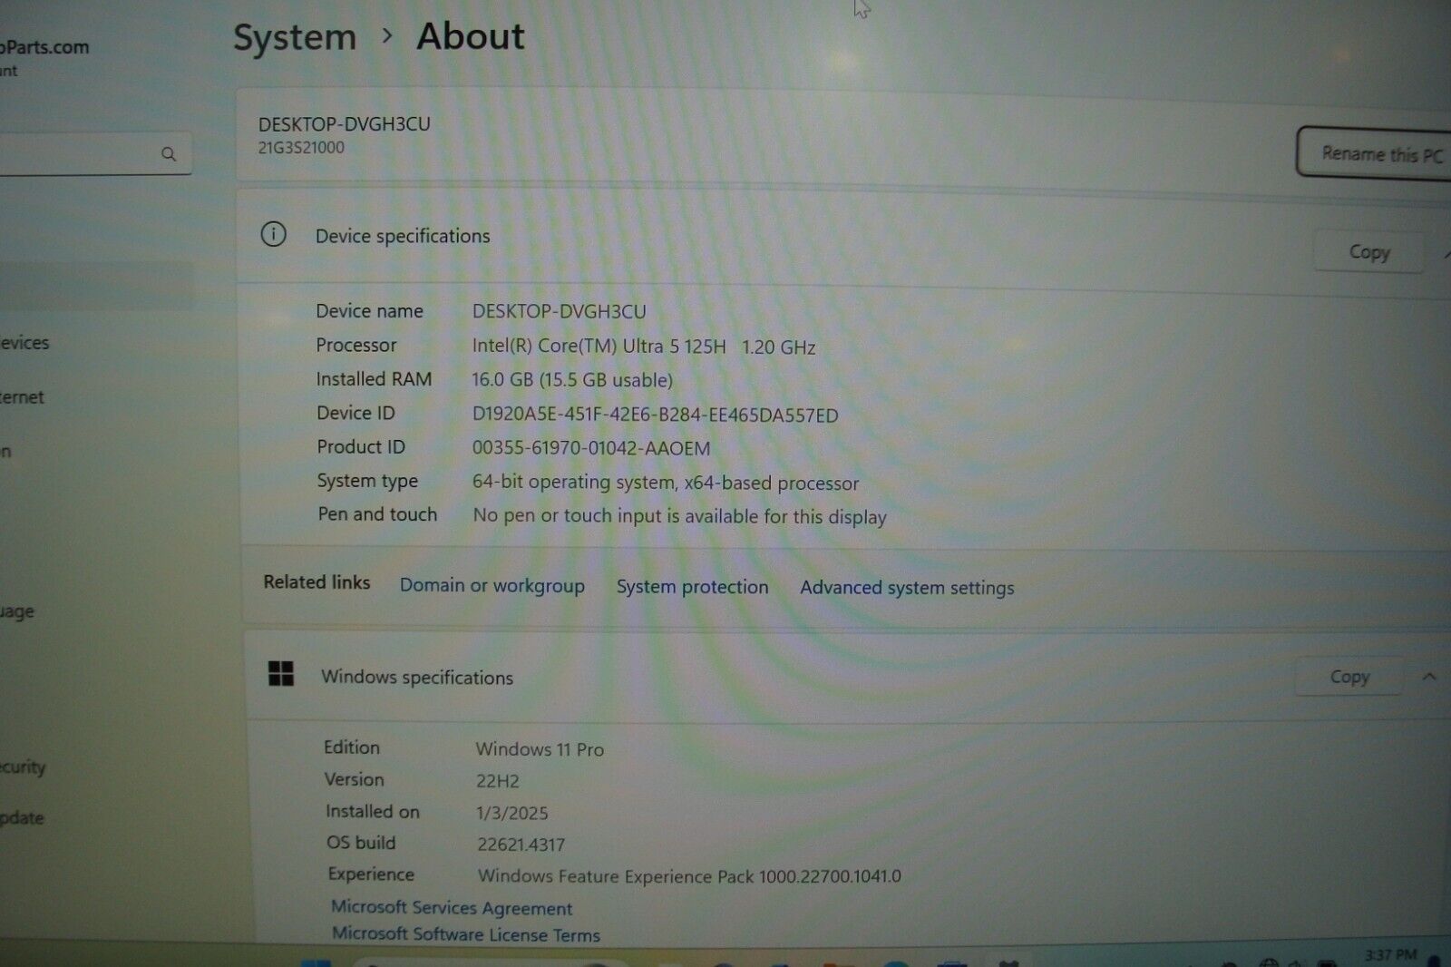Open Microsoft Services Agreement

click(x=452, y=907)
